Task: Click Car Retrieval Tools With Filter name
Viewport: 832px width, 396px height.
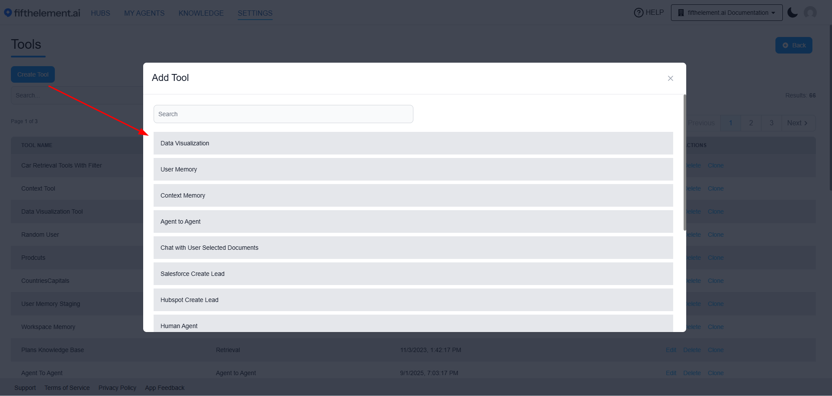Action: pos(61,165)
